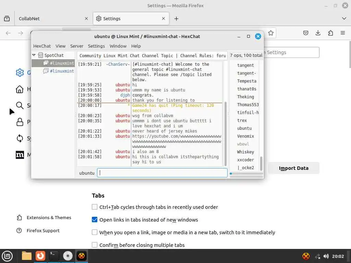The width and height of the screenshot is (351, 263).
Task: Open Firefox extensions puzzle icon
Action: 330,33
